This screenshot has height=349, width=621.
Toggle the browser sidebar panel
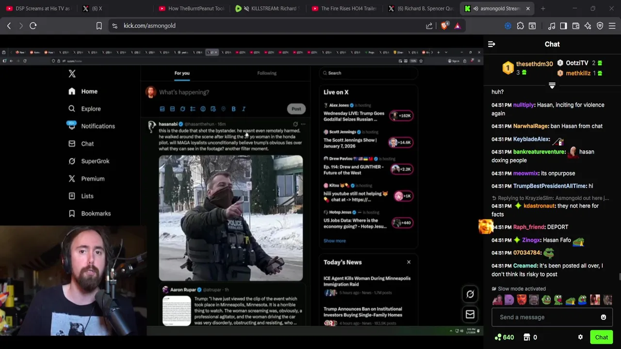click(563, 26)
